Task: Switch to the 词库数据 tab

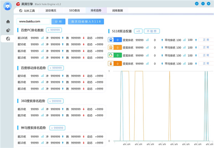Action: coord(118,11)
